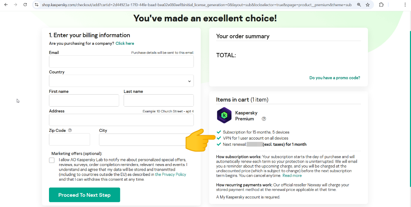Open the browser extensions puzzle icon
Image resolution: width=411 pixels, height=207 pixels.
click(381, 5)
